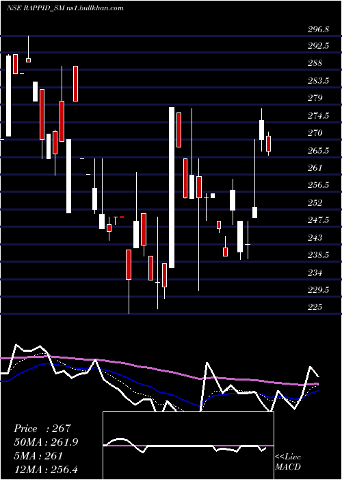The width and height of the screenshot is (342, 480).
Task: Click the 283.5 price axis label
Action: pyautogui.click(x=318, y=81)
